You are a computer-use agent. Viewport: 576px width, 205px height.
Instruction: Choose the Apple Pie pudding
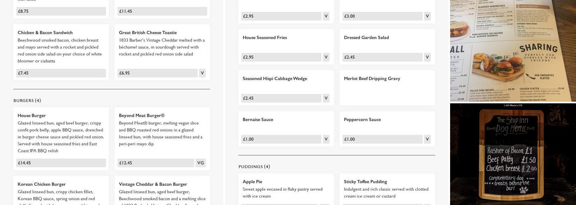point(252,182)
